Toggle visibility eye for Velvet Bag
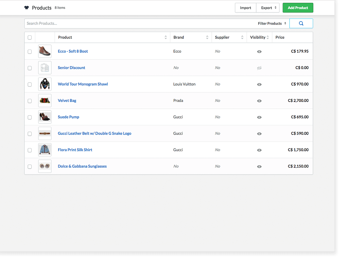This screenshot has width=348, height=261. 259,101
